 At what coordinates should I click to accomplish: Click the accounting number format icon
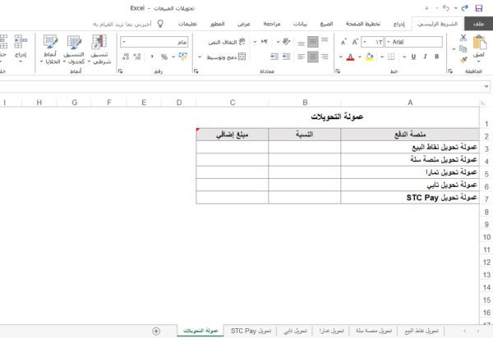pyautogui.click(x=182, y=57)
